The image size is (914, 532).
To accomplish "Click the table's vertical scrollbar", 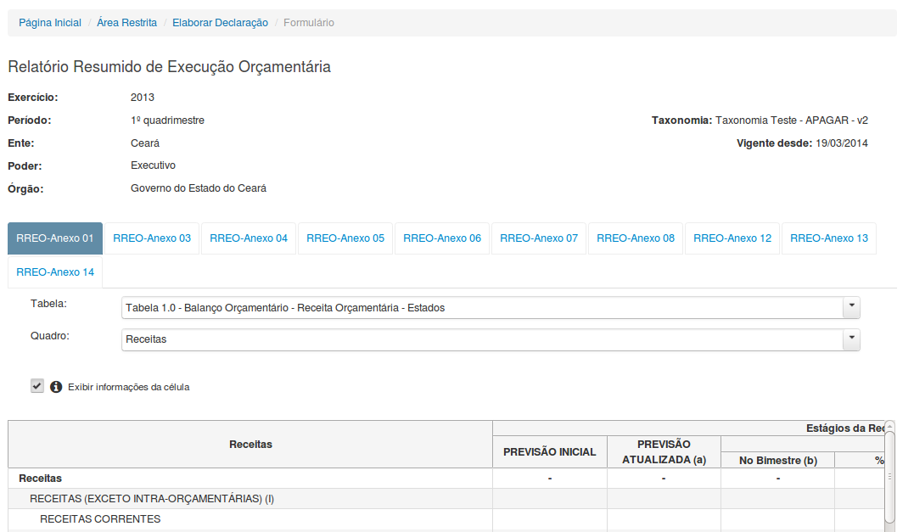I will 889,477.
